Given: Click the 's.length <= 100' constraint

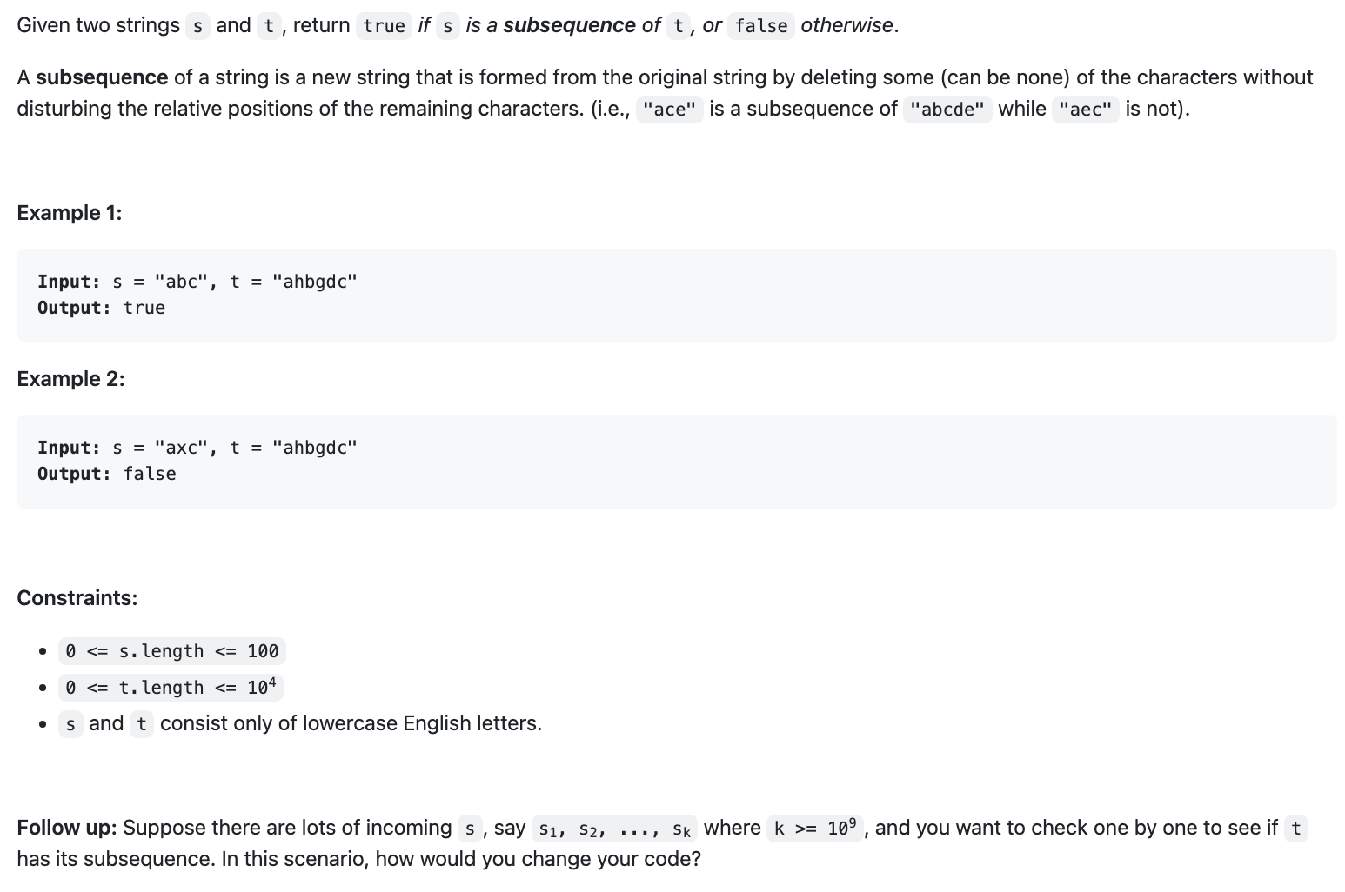Looking at the screenshot, I should click(172, 651).
